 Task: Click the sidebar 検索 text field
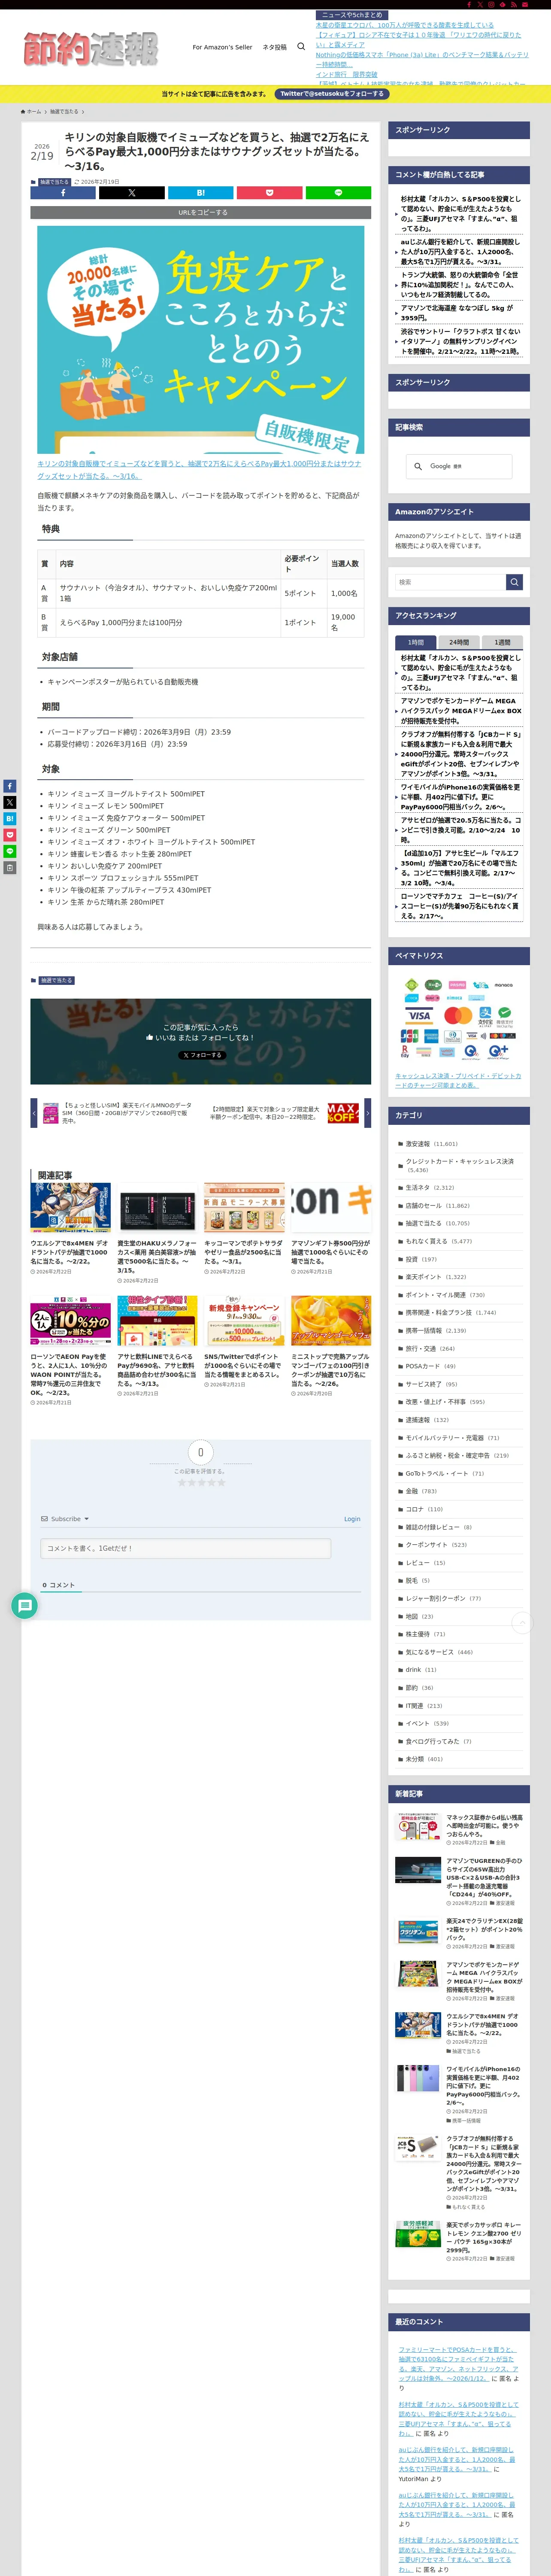click(x=450, y=582)
